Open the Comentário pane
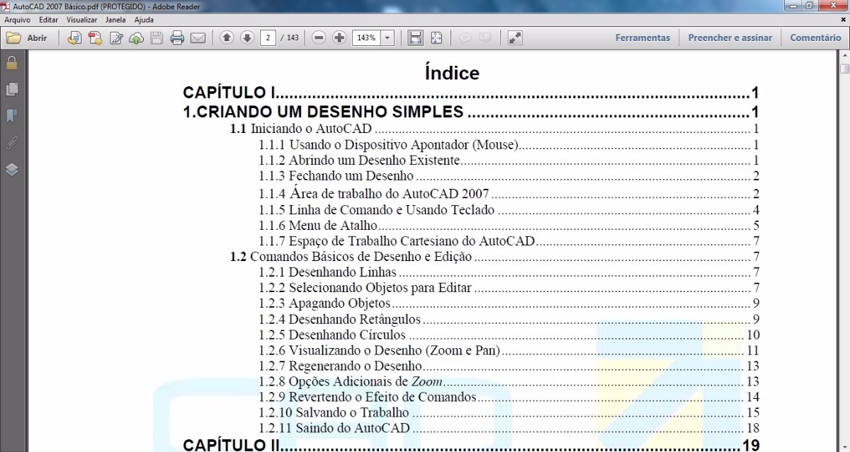Image resolution: width=850 pixels, height=452 pixels. tap(815, 37)
